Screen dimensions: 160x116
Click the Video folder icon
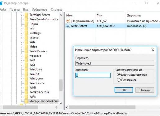click(x=26, y=47)
